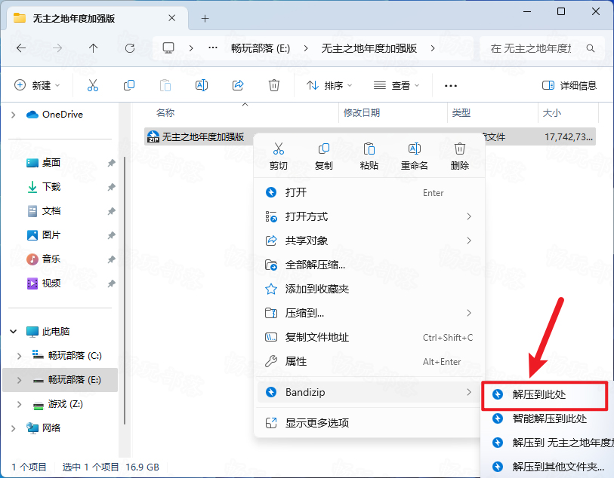
Task: Open 视频 in the sidebar
Action: point(51,283)
